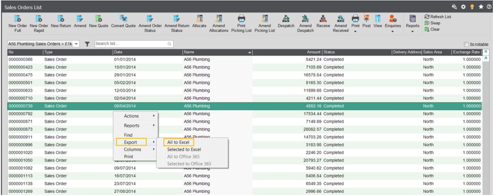Viewport: 493px width, 196px height.
Task: Start a New Order Rapid
Action: 39,24
